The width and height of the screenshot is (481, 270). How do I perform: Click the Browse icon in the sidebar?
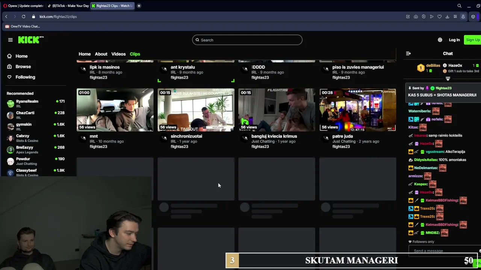pyautogui.click(x=9, y=66)
